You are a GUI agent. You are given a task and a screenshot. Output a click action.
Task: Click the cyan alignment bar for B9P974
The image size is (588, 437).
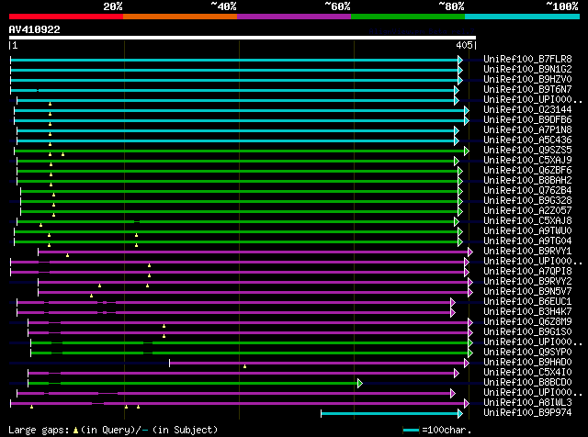pyautogui.click(x=390, y=413)
